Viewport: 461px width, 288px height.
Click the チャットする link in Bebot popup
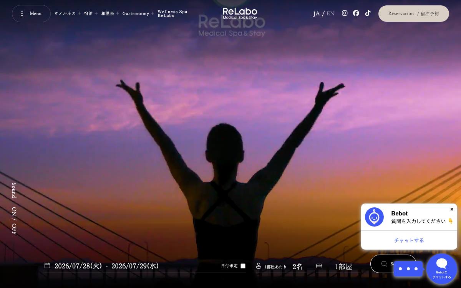(409, 240)
